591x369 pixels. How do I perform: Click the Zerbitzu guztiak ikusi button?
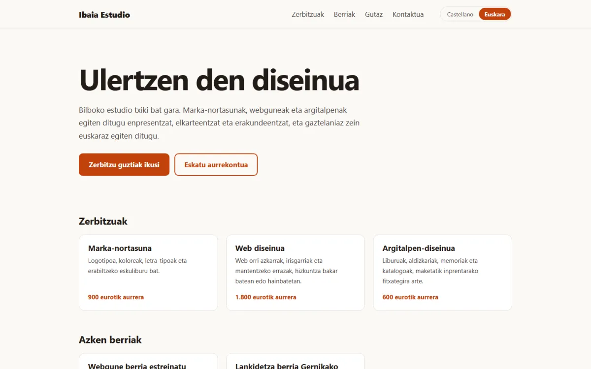pos(124,165)
